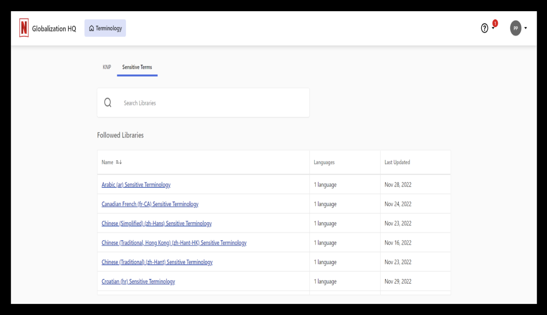Open Arabic (ar) Sensitive Terminology

pos(136,185)
